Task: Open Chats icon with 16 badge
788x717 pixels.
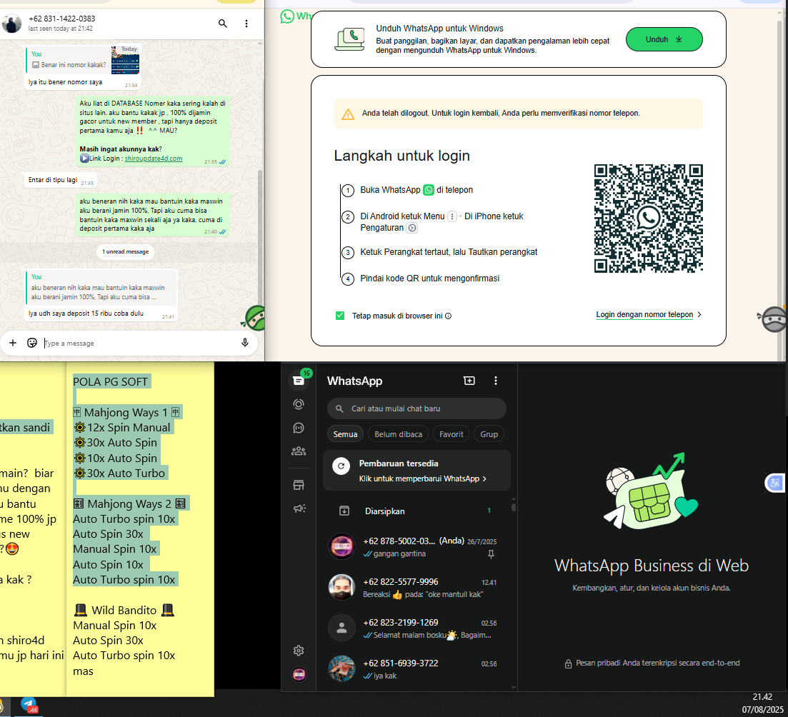Action: (x=299, y=381)
